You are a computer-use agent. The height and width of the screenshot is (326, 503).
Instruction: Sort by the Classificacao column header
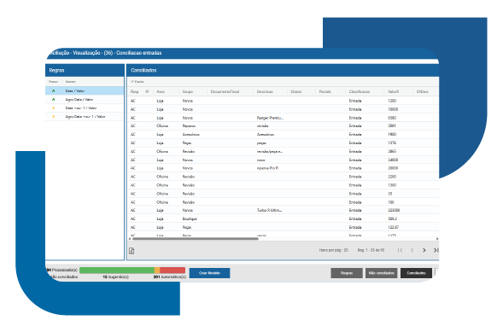[360, 91]
